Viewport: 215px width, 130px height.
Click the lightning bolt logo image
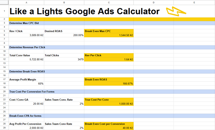click(x=176, y=11)
